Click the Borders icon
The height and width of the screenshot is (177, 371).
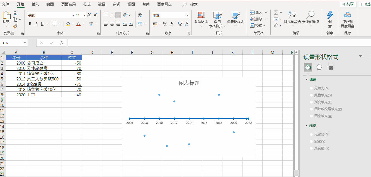coord(55,24)
